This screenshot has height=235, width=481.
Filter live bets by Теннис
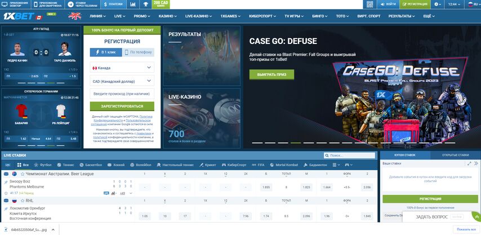click(66, 165)
